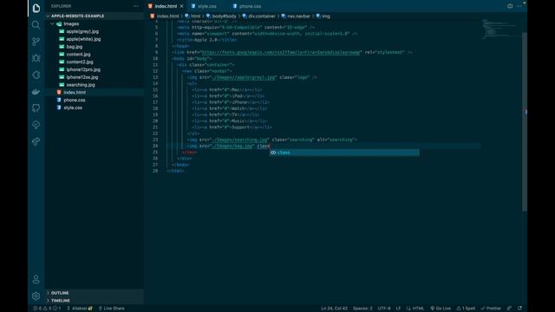555x312 pixels.
Task: Open apple(white).jpg in explorer
Action: tap(83, 39)
